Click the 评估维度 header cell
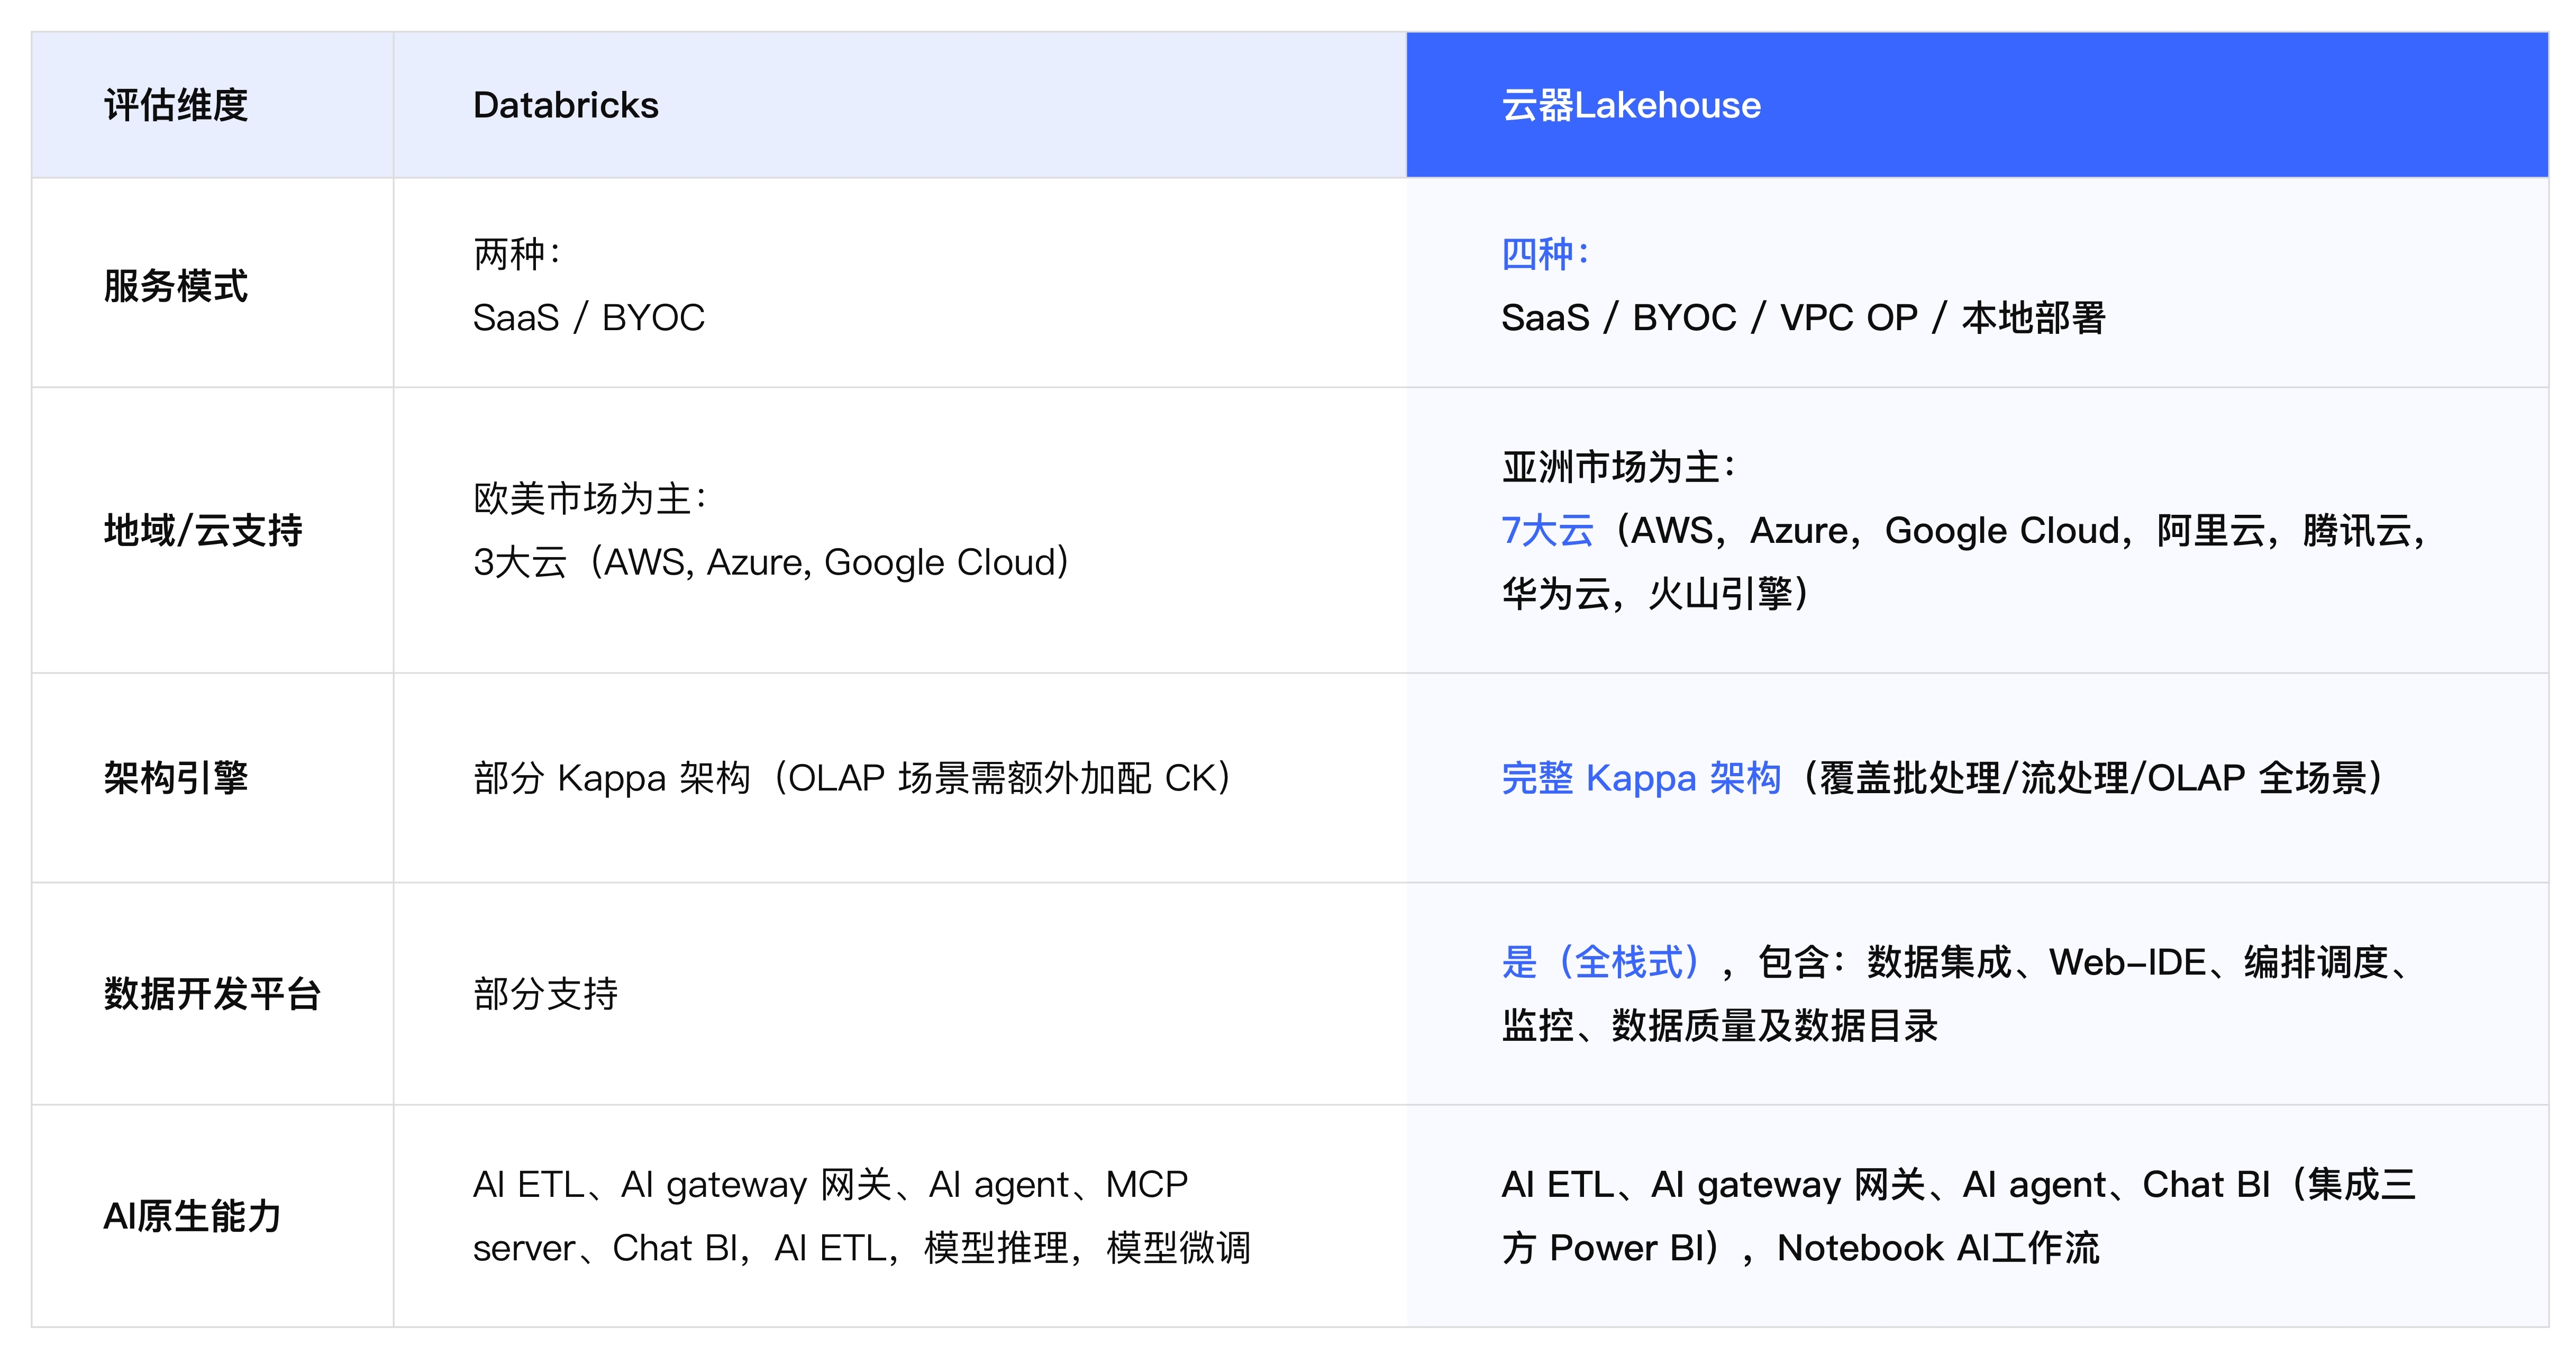This screenshot has height=1354, width=2576. [x=176, y=105]
